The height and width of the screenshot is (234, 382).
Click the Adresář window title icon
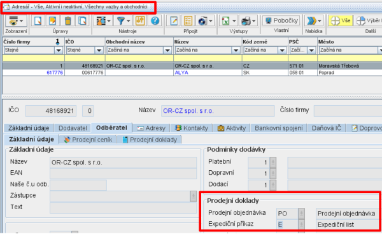(x=6, y=7)
